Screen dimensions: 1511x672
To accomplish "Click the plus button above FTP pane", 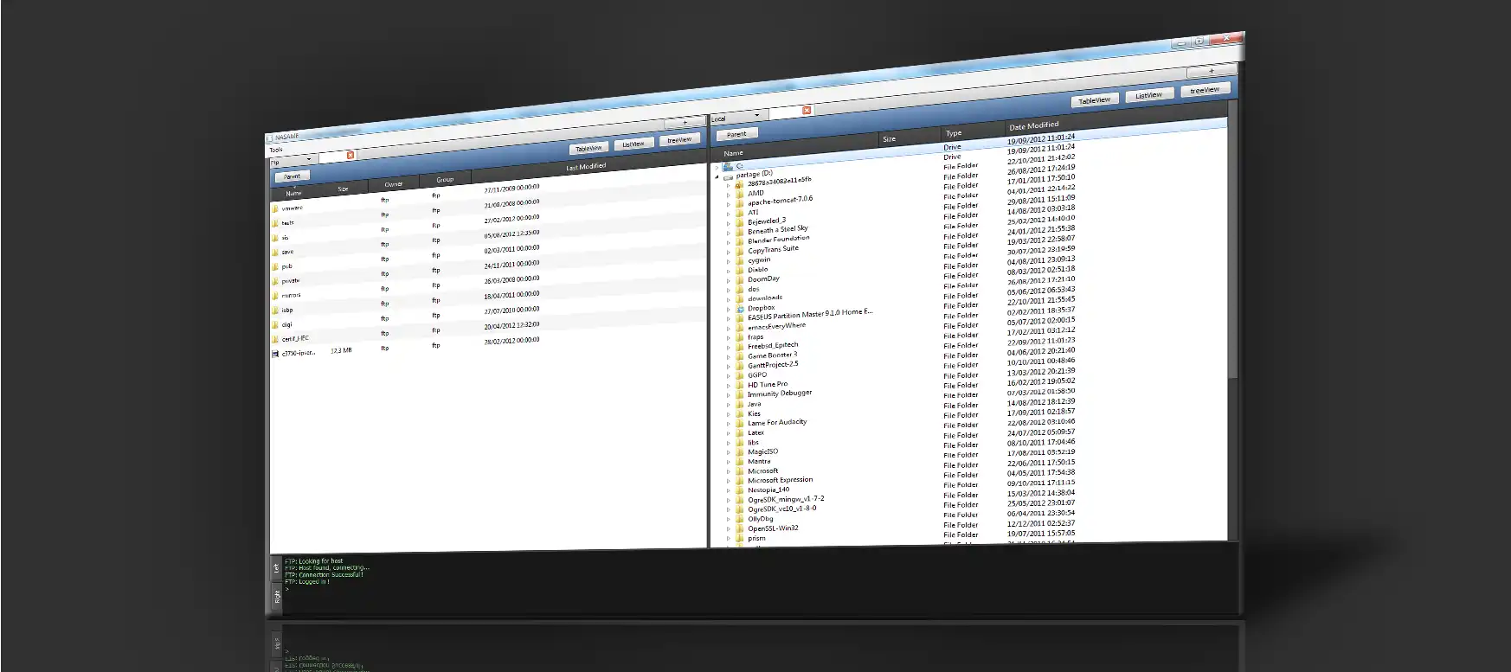I will 685,122.
